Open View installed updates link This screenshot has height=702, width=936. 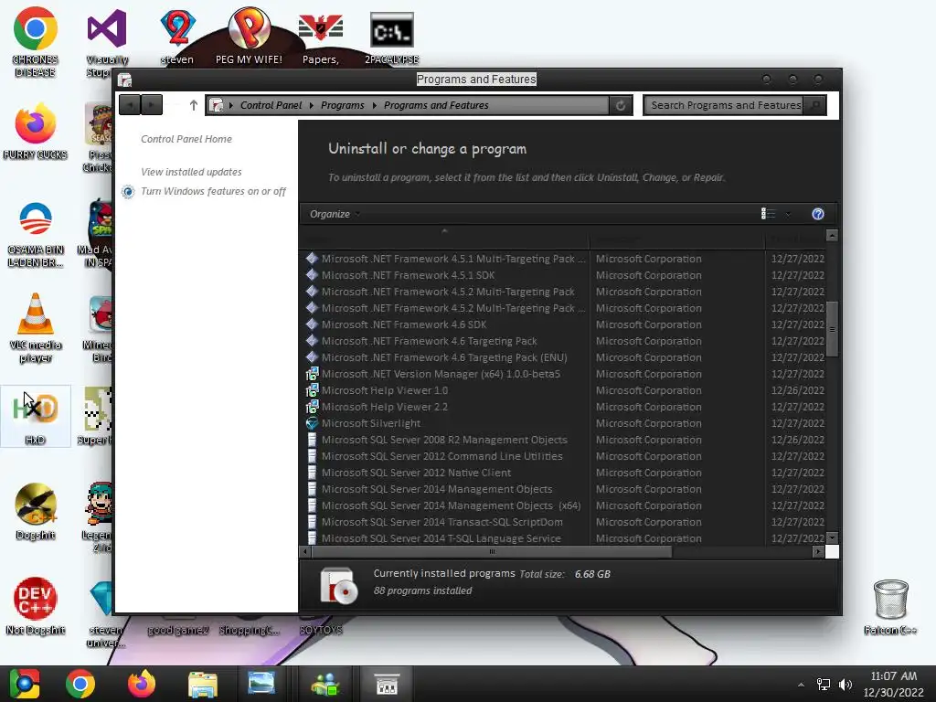(x=191, y=172)
